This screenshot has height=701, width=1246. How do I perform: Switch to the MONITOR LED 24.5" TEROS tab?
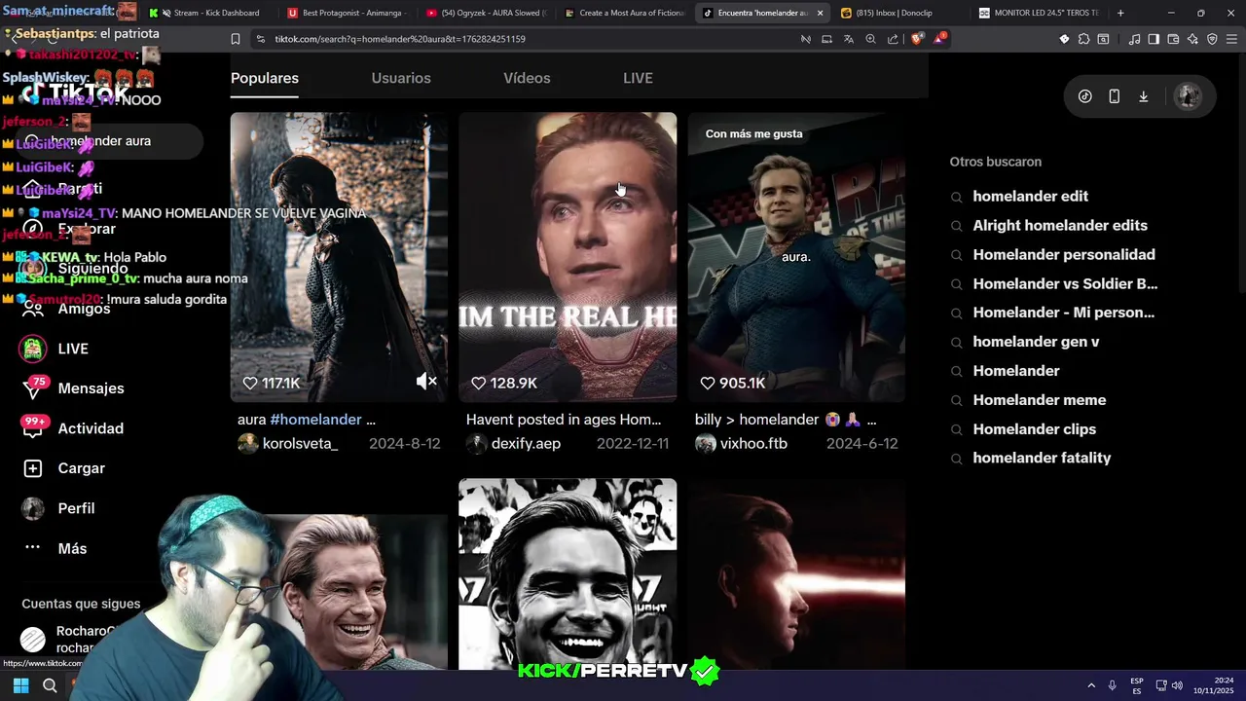click(1039, 13)
